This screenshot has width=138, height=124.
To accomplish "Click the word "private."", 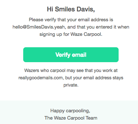I will click(71, 85).
